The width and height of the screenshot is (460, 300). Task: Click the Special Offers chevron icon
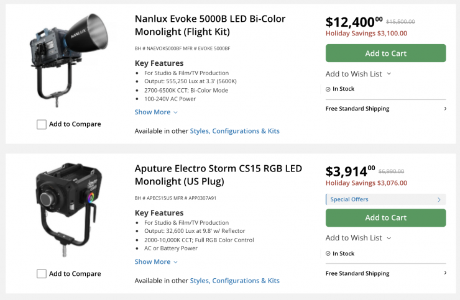[x=439, y=199]
